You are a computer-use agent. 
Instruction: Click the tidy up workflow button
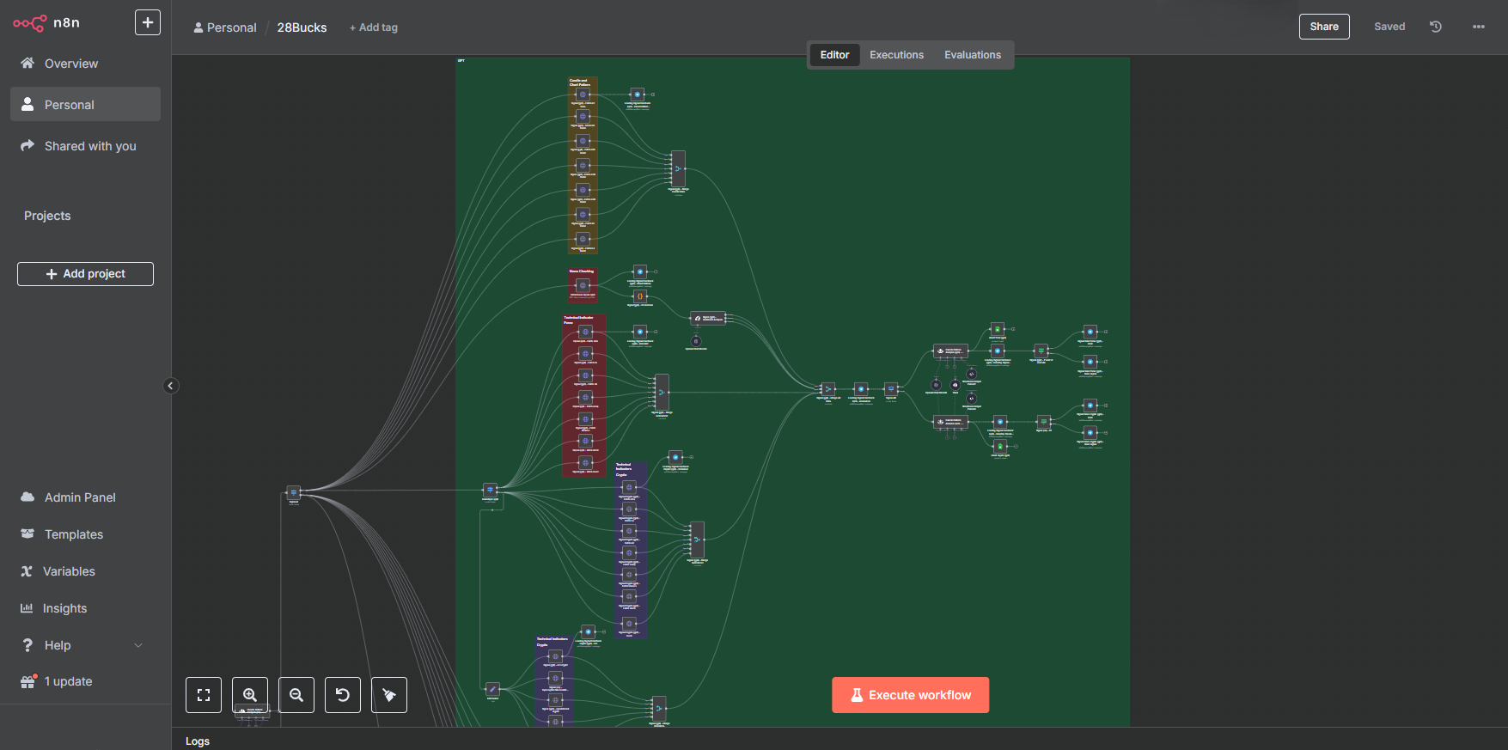pyautogui.click(x=389, y=695)
